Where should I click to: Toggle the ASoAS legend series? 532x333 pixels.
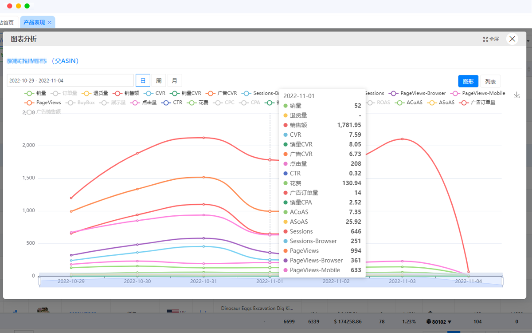tap(440, 103)
